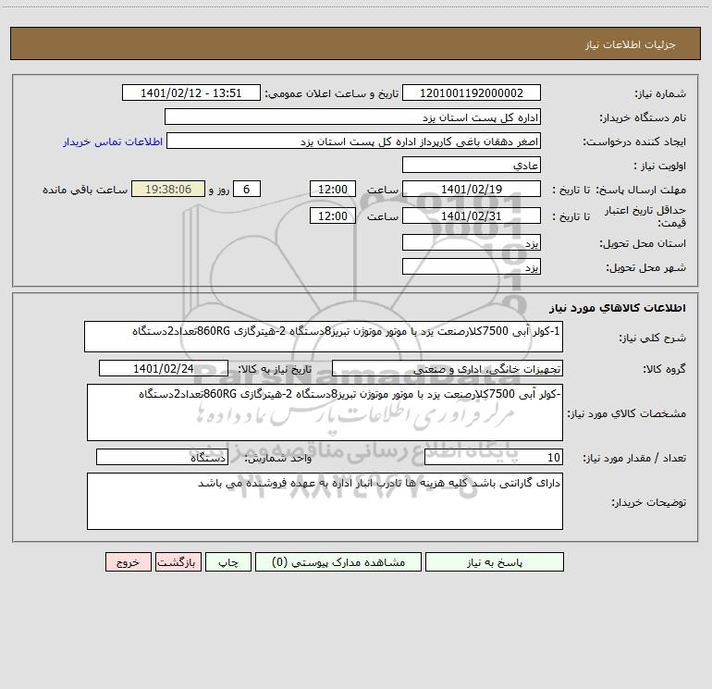Click the delivery city field یزد
This screenshot has width=712, height=689.
(x=472, y=266)
